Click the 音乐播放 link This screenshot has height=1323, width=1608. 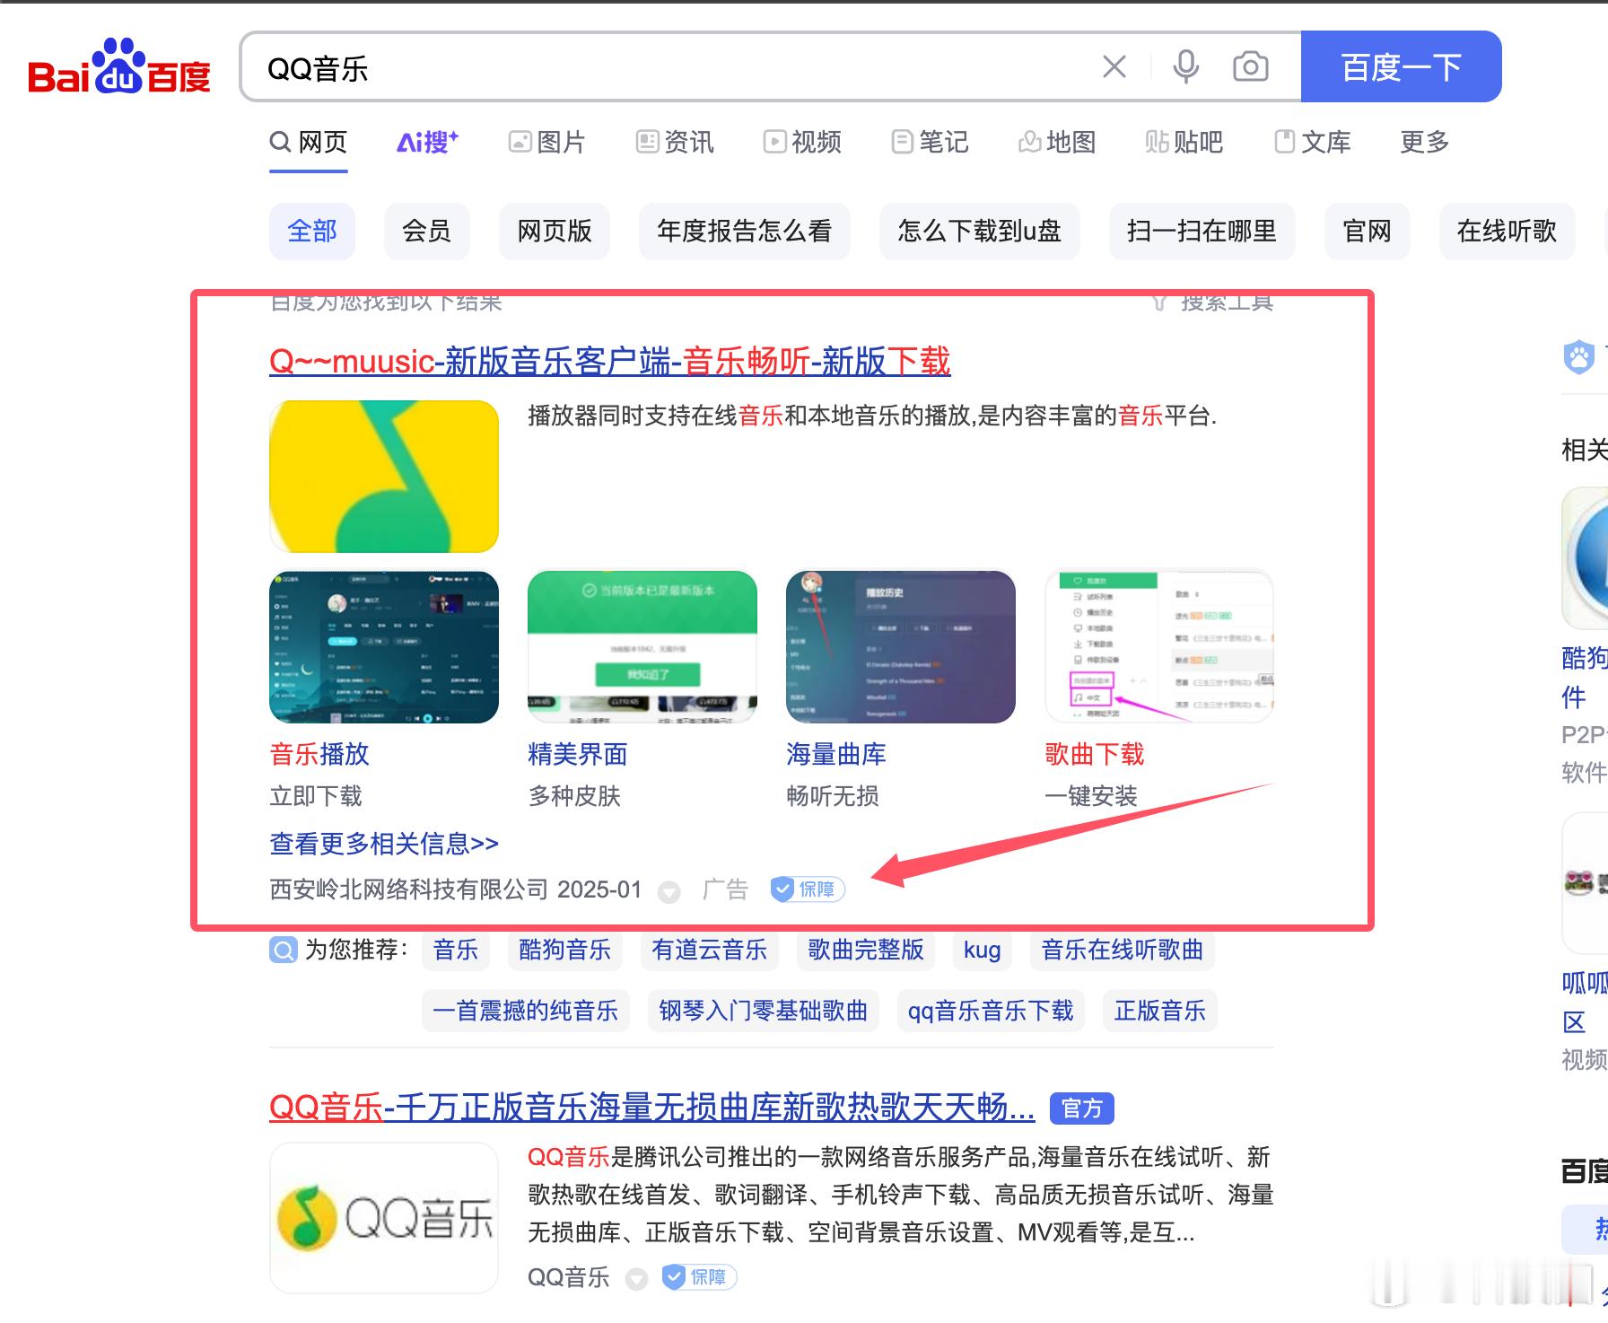click(x=319, y=754)
